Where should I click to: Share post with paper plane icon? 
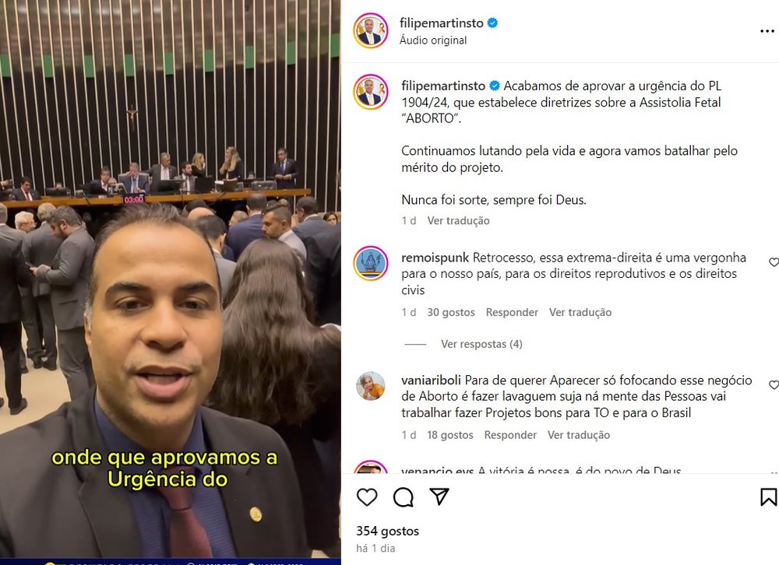[x=439, y=497]
